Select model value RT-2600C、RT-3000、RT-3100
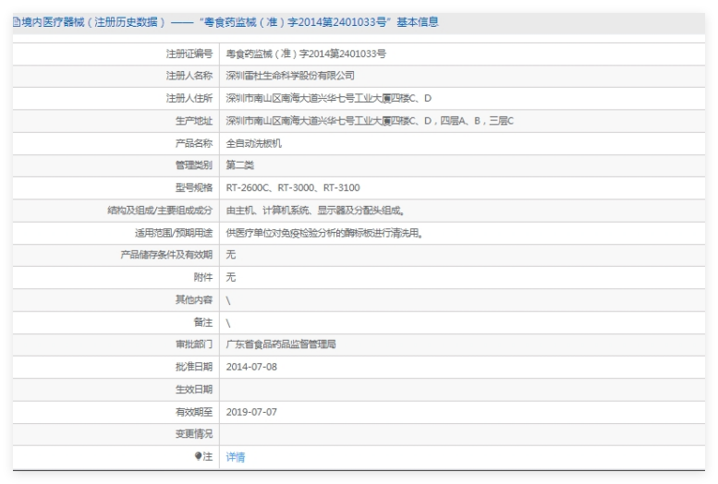Screen dimensions: 718x484 click(x=293, y=188)
